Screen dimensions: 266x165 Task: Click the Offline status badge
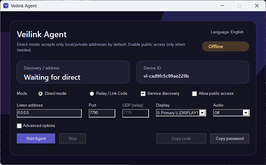tap(226, 46)
